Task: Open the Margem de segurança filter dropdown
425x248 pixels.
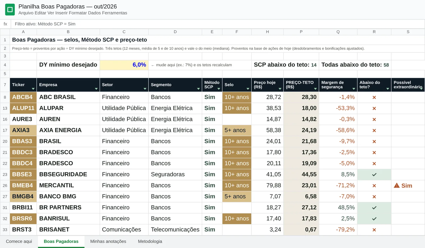Action: (x=354, y=89)
